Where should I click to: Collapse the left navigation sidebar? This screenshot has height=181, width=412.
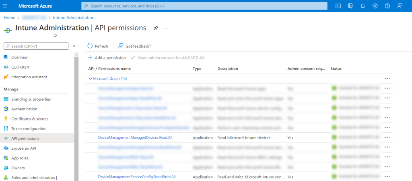(x=74, y=46)
